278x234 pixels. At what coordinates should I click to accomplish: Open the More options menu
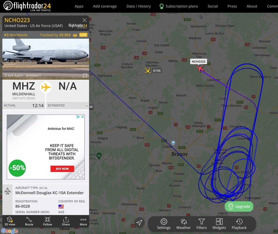(x=83, y=221)
